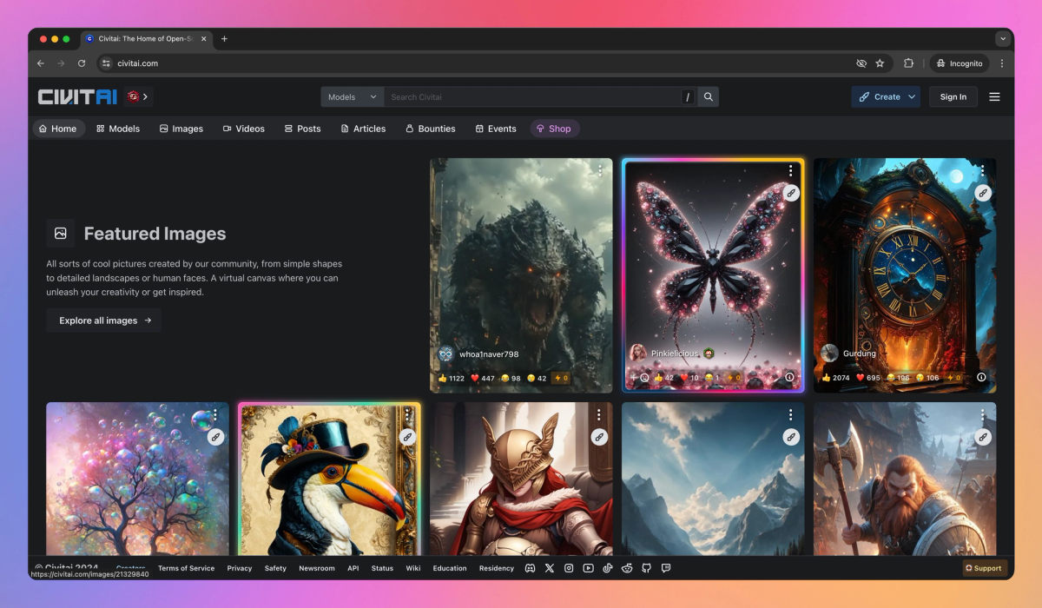Click the share link icon on clock image

coord(982,192)
